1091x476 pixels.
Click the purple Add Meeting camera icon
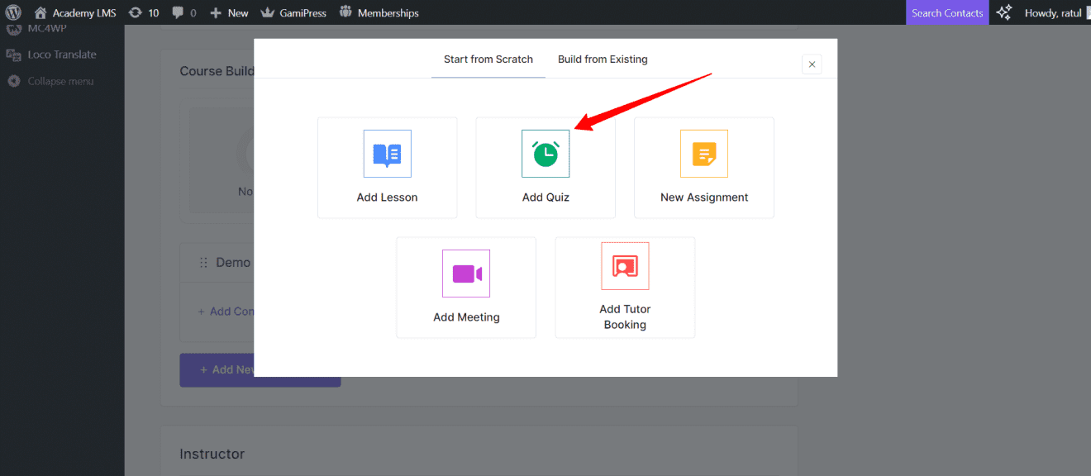(466, 274)
